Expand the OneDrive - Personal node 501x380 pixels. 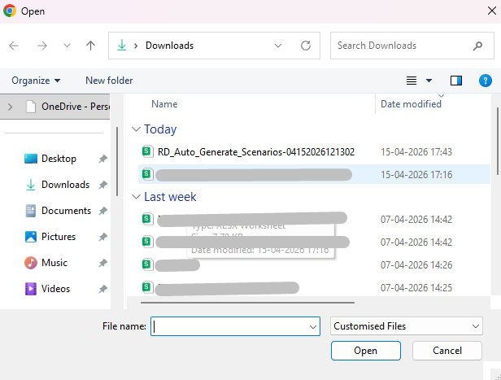pos(11,107)
